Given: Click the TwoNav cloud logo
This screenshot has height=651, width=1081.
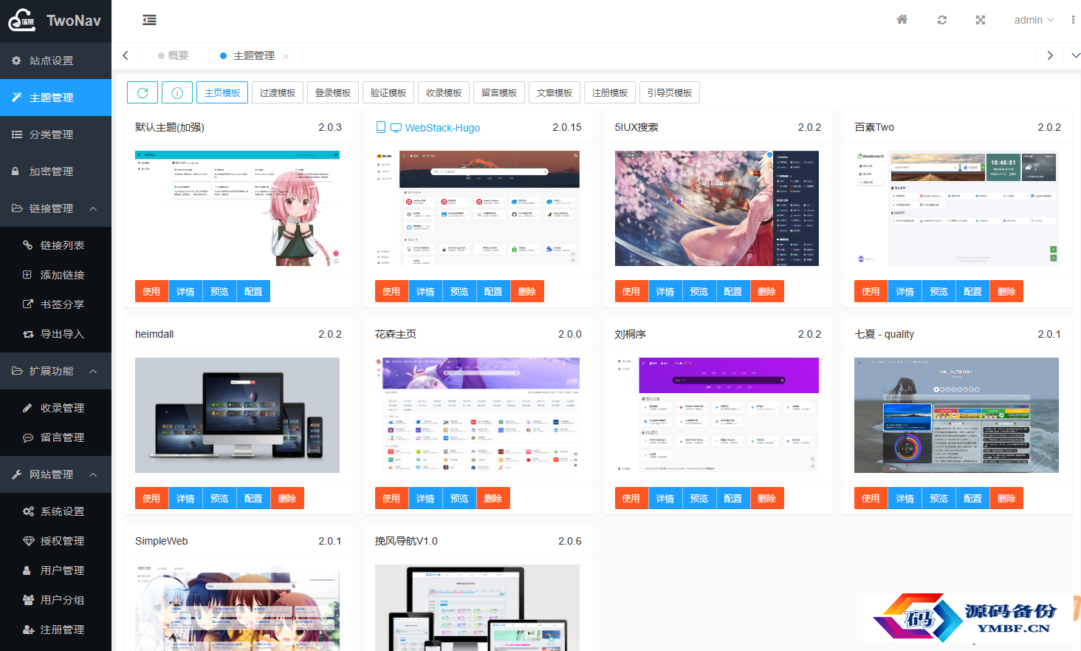Looking at the screenshot, I should (x=21, y=20).
